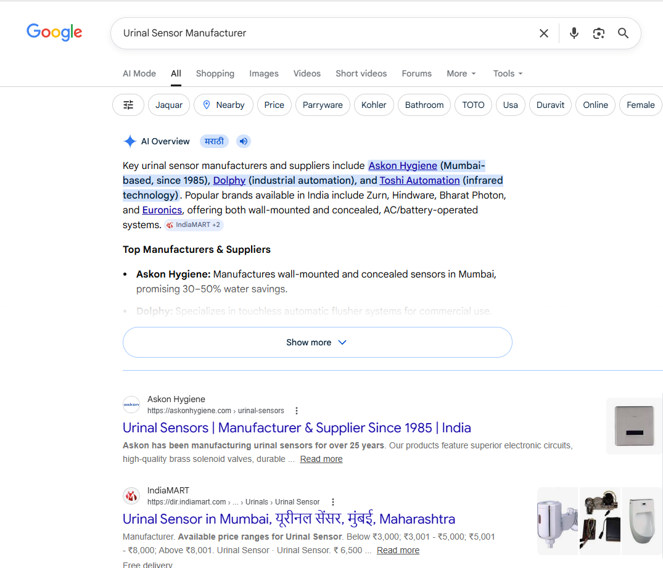Translate AI Overview to मराठी
Image resolution: width=663 pixels, height=568 pixels.
[x=214, y=141]
